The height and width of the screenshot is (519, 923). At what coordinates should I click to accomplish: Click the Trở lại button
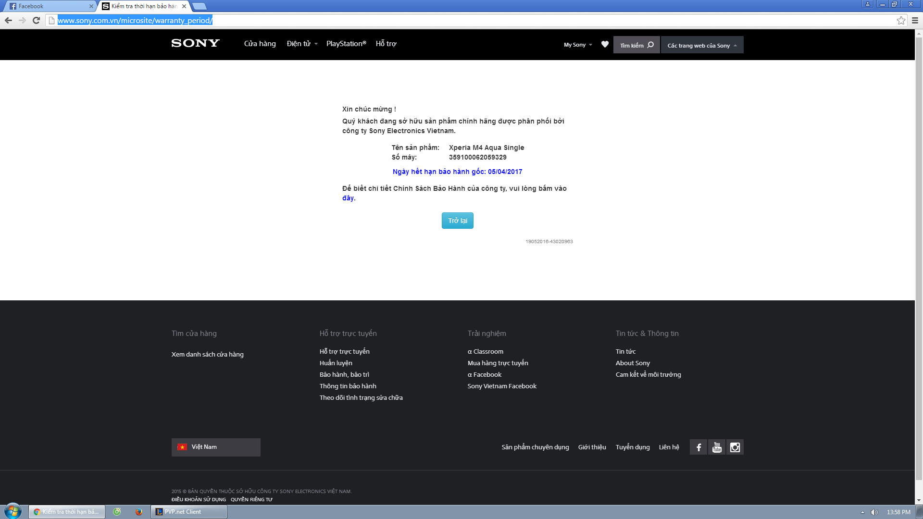[458, 221]
